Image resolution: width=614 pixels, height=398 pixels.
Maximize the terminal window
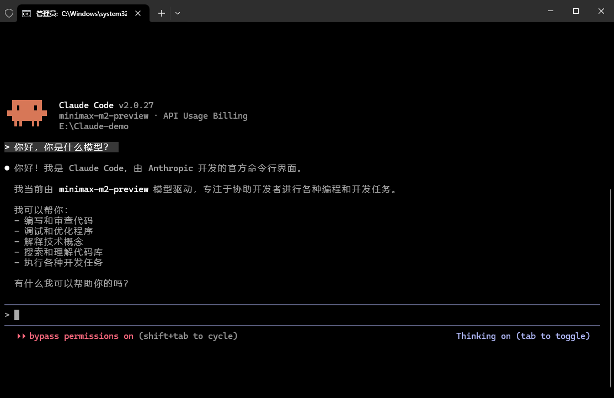click(575, 11)
